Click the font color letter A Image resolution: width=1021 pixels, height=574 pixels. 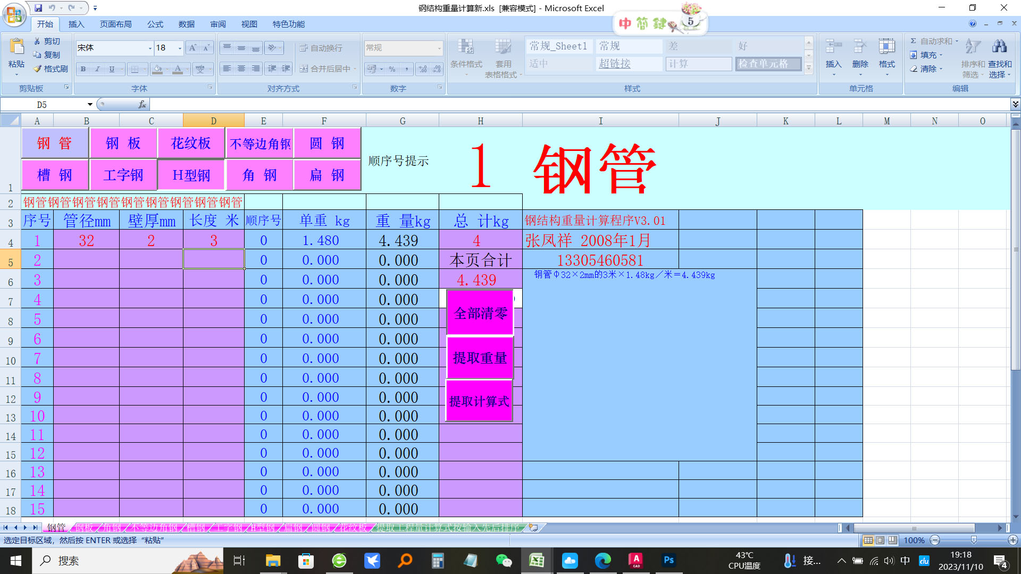[178, 69]
